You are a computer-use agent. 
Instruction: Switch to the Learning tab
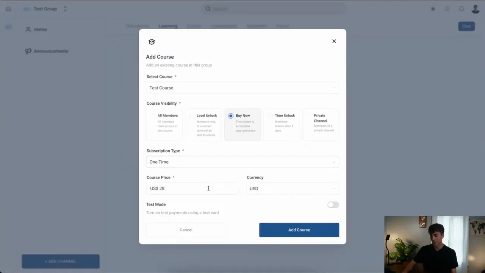click(168, 26)
